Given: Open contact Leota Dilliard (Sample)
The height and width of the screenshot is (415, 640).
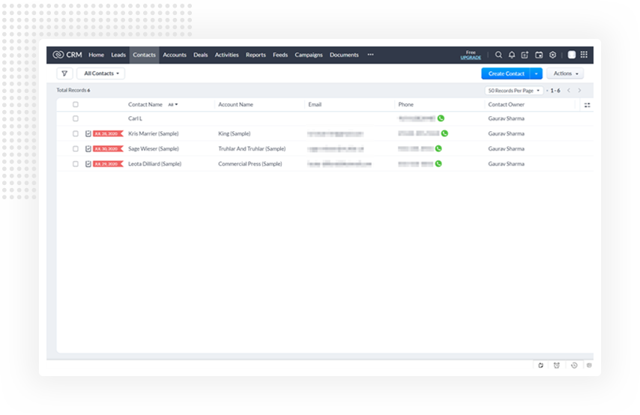Looking at the screenshot, I should pos(154,163).
